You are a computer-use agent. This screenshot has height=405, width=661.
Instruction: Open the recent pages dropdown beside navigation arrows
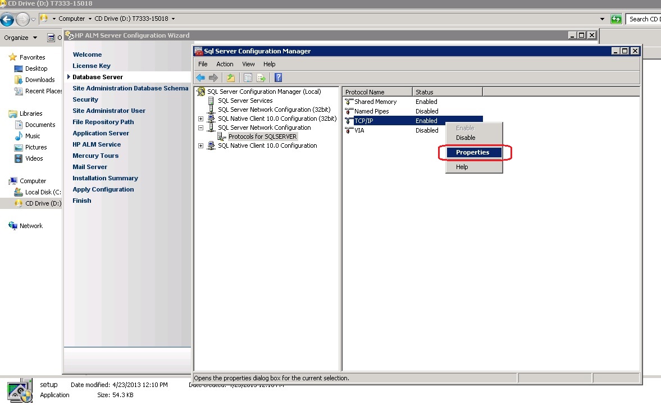(x=33, y=20)
